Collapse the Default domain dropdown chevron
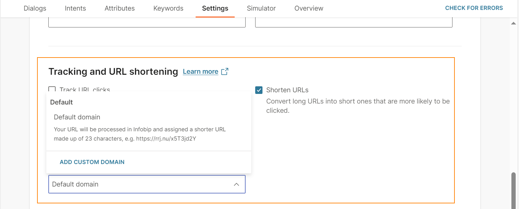The width and height of the screenshot is (519, 209). 236,184
